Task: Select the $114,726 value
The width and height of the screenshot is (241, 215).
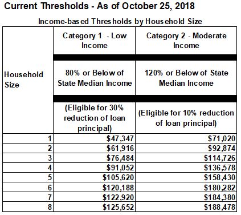Action: tap(220, 158)
